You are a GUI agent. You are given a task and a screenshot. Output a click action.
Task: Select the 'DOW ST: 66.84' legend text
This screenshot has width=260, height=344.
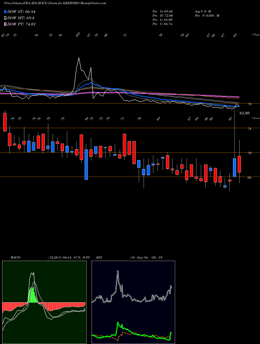click(x=21, y=12)
